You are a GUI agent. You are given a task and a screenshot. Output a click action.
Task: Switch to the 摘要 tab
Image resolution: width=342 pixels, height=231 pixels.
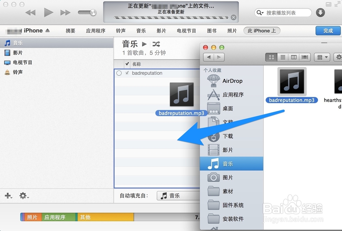tap(70, 30)
